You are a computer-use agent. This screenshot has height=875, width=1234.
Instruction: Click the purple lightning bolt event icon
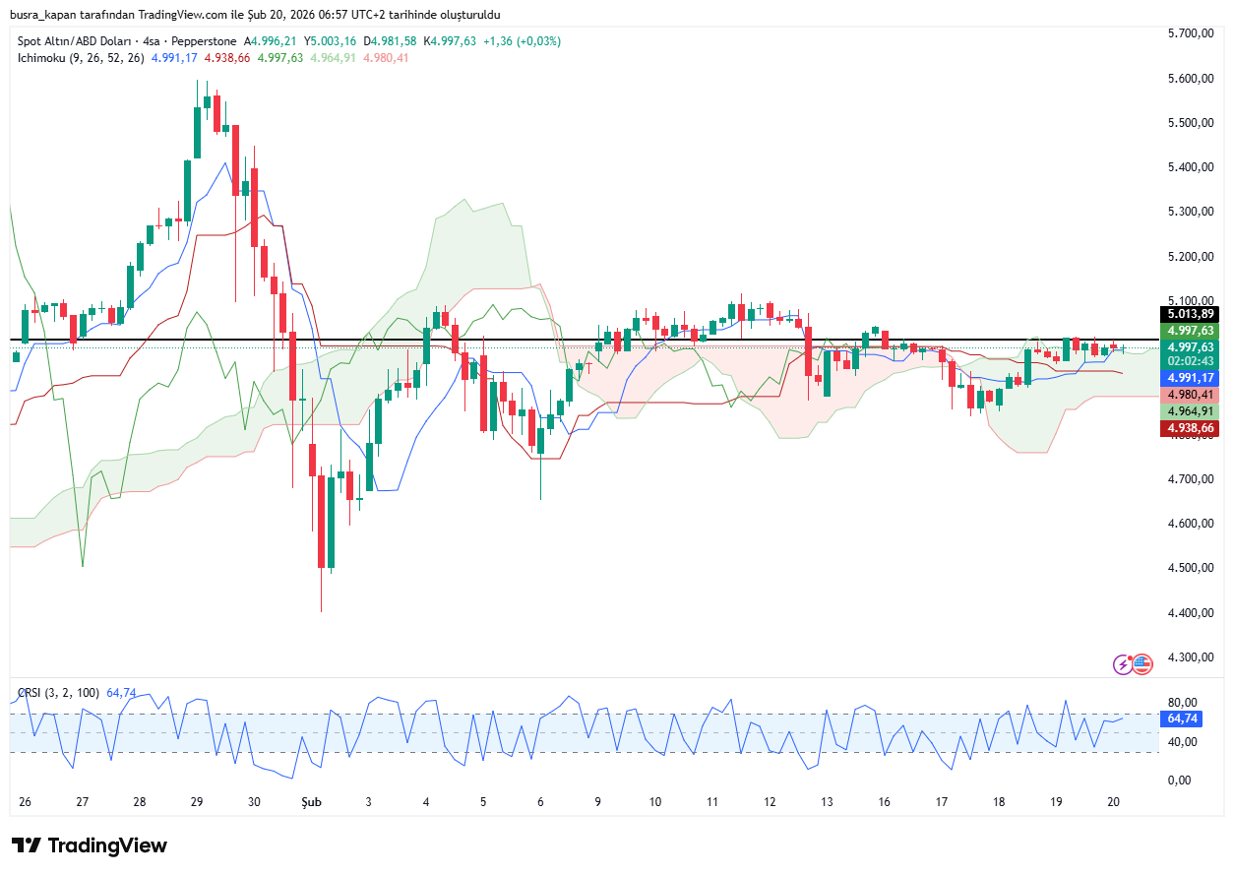click(1123, 664)
